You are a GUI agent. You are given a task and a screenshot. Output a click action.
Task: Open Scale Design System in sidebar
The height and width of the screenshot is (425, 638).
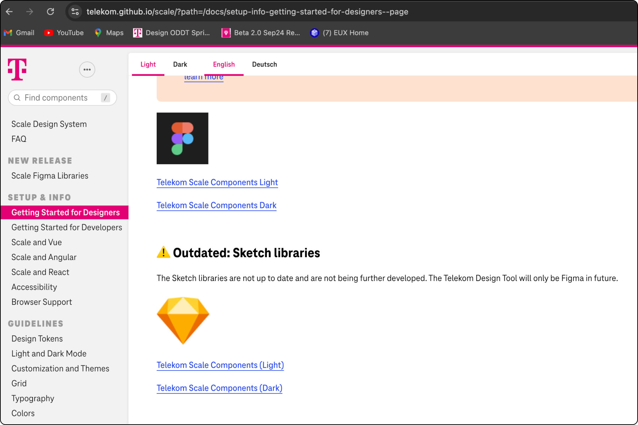click(x=49, y=124)
